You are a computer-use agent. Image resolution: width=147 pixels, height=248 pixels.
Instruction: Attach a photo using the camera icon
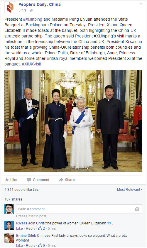coord(137,209)
